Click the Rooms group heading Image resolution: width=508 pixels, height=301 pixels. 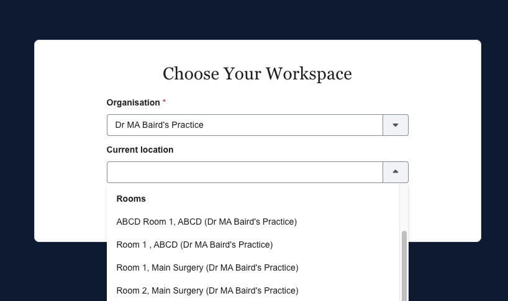[131, 199]
